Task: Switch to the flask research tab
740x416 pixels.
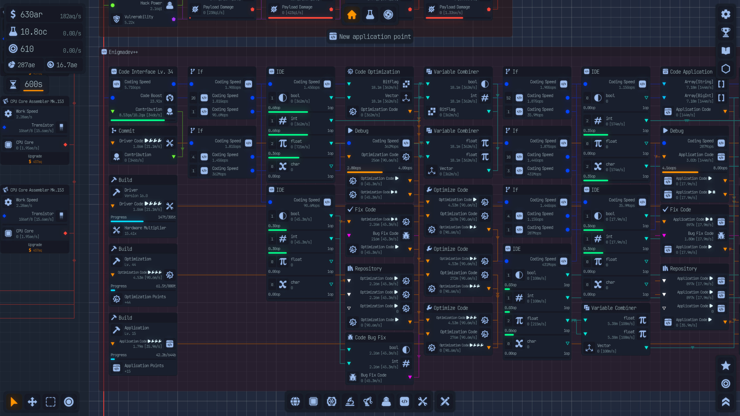Action: (370, 14)
